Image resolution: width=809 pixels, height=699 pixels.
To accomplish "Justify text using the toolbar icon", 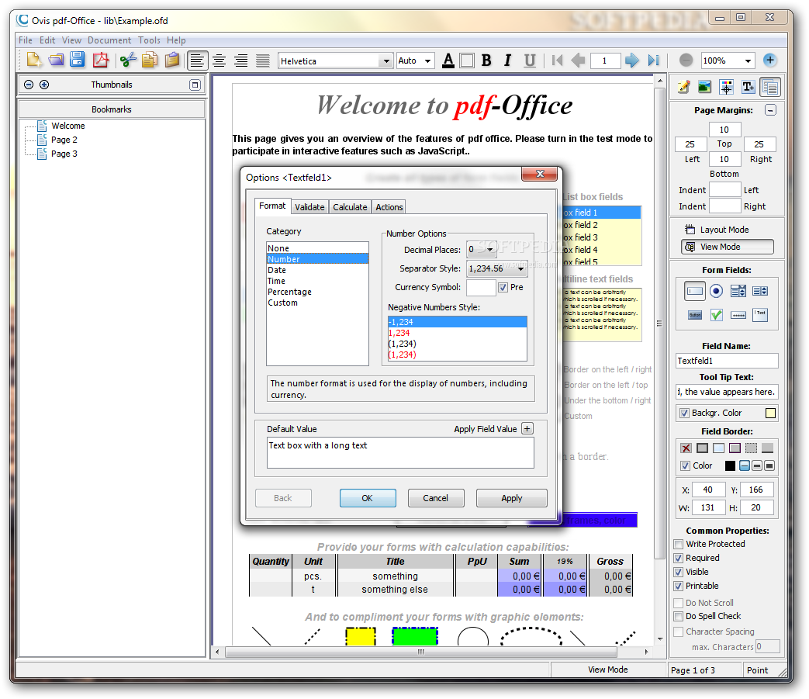I will [263, 61].
